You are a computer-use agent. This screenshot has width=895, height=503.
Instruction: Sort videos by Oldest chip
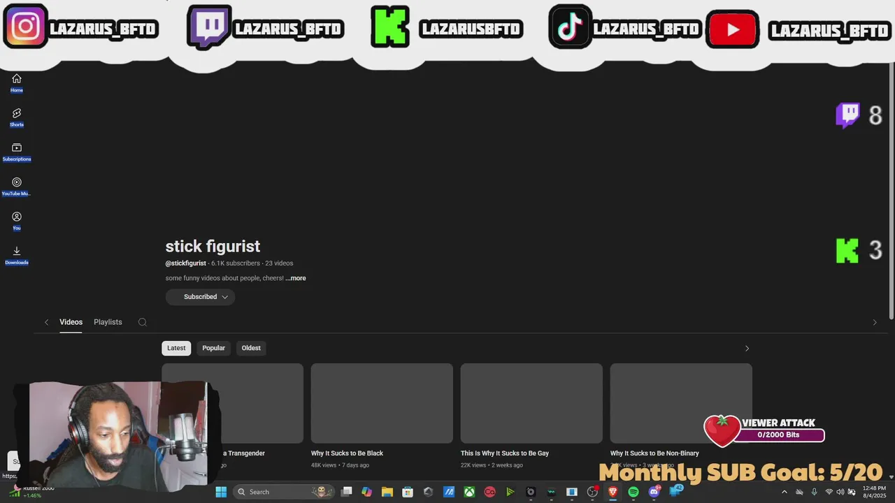click(x=251, y=348)
